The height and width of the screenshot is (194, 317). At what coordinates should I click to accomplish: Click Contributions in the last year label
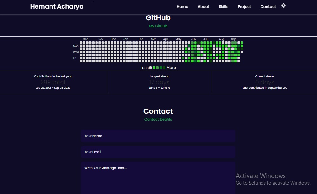pos(53,76)
